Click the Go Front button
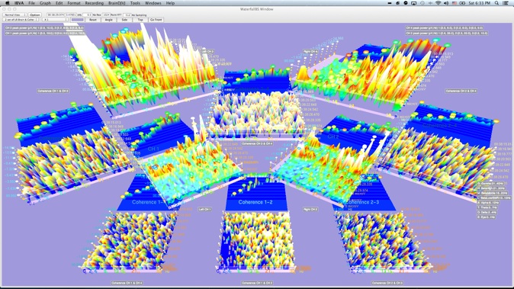The width and height of the screenshot is (514, 289). pyautogui.click(x=156, y=20)
